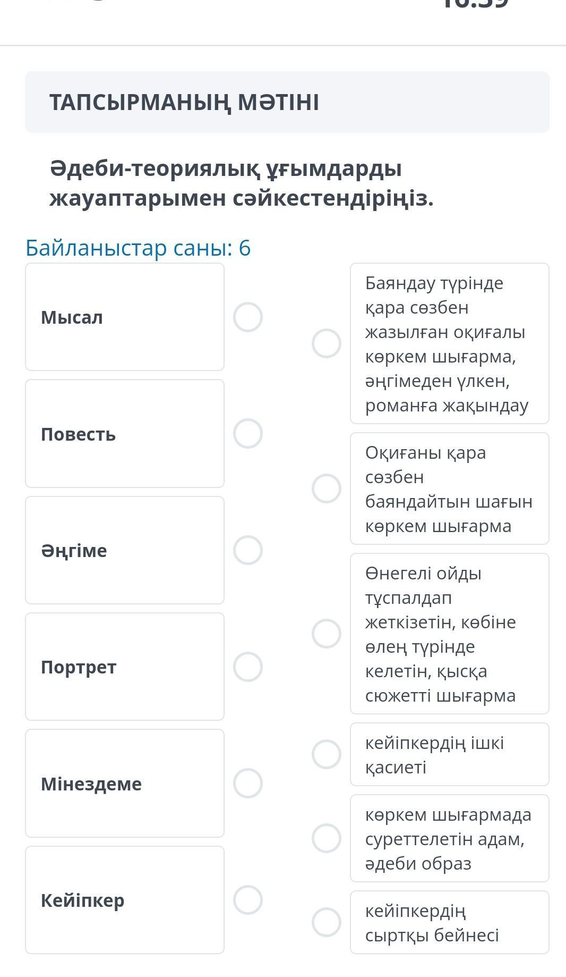The height and width of the screenshot is (977, 566).
Task: Click circle for 'Оқиғаны қара сөзбен' answer
Action: click(x=327, y=489)
